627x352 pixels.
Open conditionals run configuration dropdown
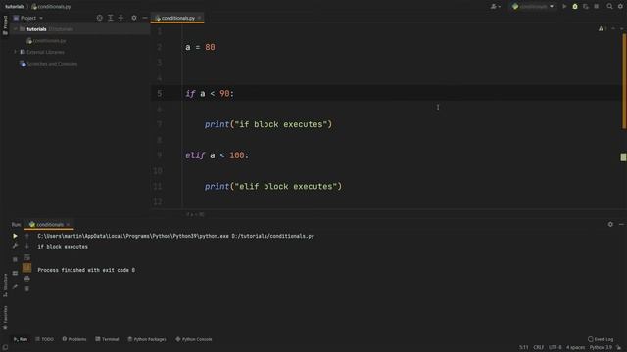[533, 7]
